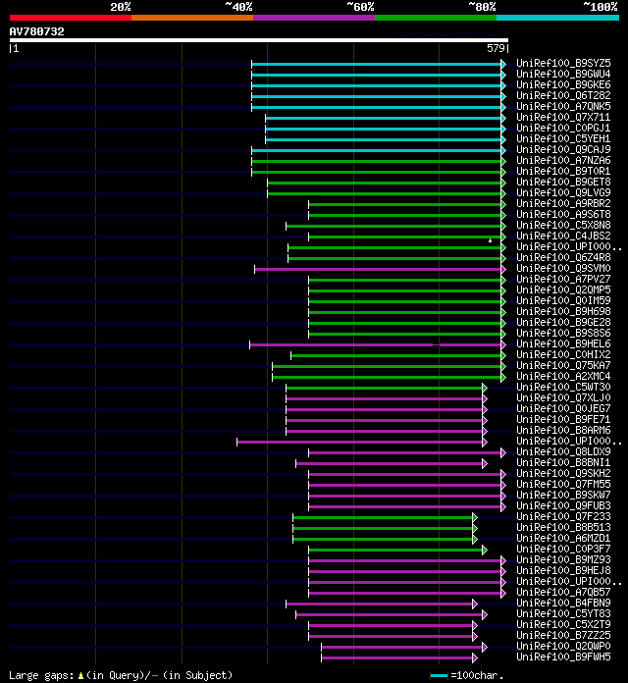Open hit UniRef100_Q7X711
Image resolution: width=628 pixels, height=683 pixels.
tap(563, 117)
